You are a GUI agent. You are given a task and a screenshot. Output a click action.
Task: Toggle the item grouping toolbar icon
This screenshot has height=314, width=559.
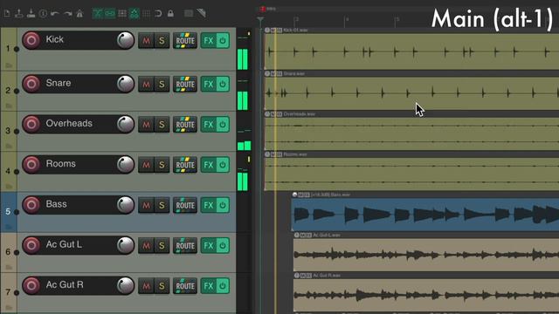point(109,14)
